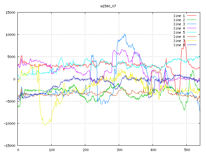This screenshot has height=154, width=206.
Task: Click the blue line's highest peak
Action: pyautogui.click(x=125, y=34)
